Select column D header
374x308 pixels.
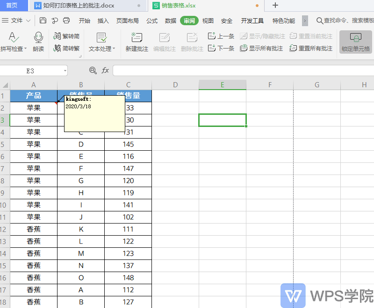tap(175, 85)
